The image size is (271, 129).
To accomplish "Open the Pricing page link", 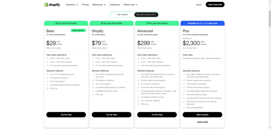I will click(85, 5).
